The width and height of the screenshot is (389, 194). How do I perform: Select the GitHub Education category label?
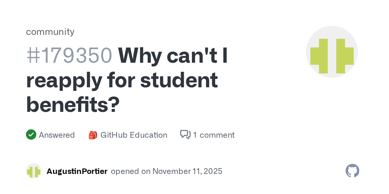tap(134, 135)
